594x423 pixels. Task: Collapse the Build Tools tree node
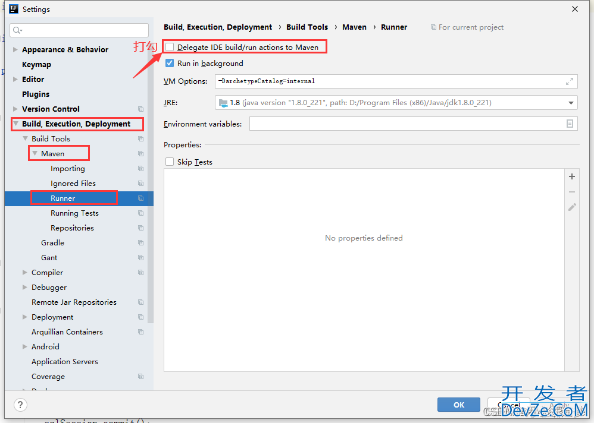tap(25, 139)
